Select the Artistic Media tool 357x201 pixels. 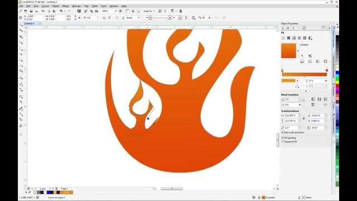click(21, 54)
